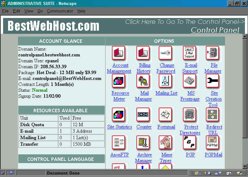Click the 1500 MB transfer value
Image resolution: width=248 pixels, height=177 pixels.
click(82, 144)
